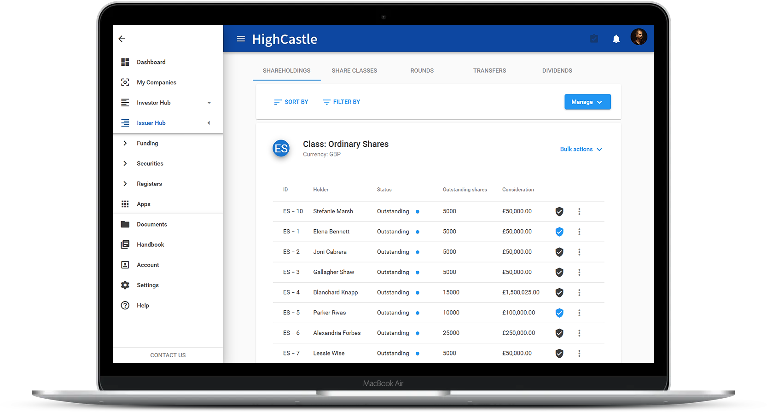Click holder name Lessie Wise
The height and width of the screenshot is (412, 767).
329,353
